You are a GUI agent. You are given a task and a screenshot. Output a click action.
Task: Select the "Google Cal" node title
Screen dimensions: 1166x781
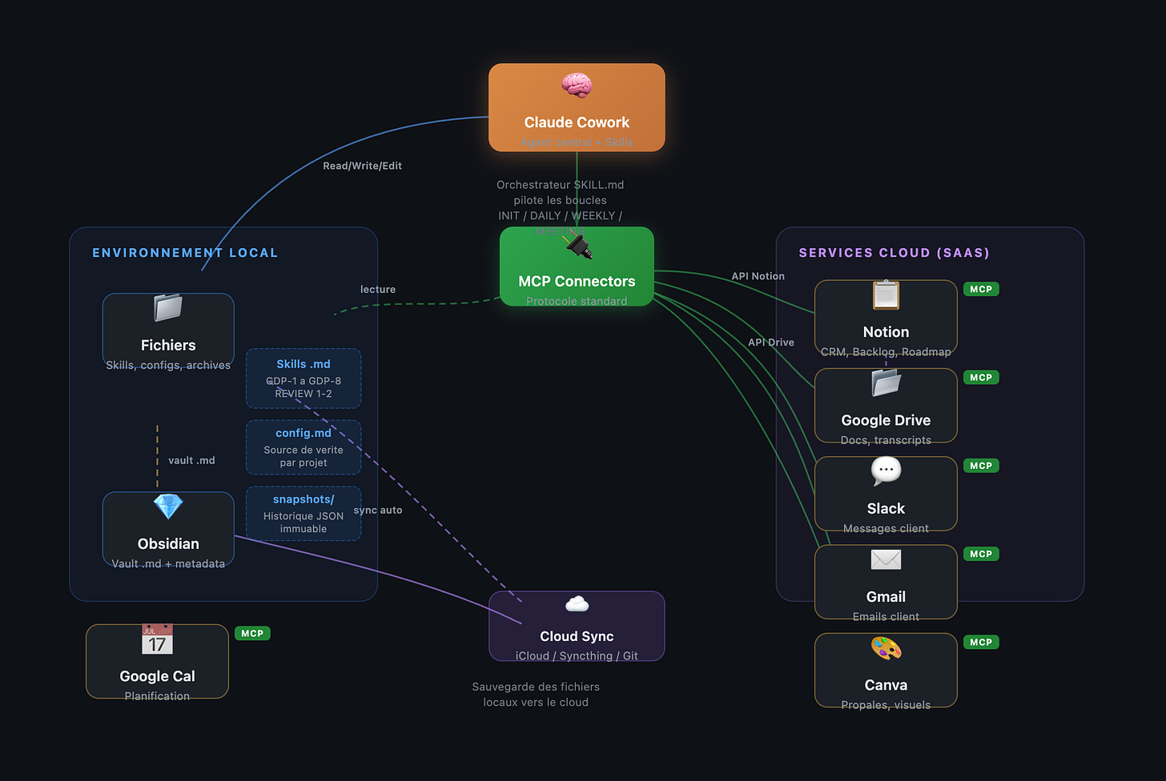(157, 676)
